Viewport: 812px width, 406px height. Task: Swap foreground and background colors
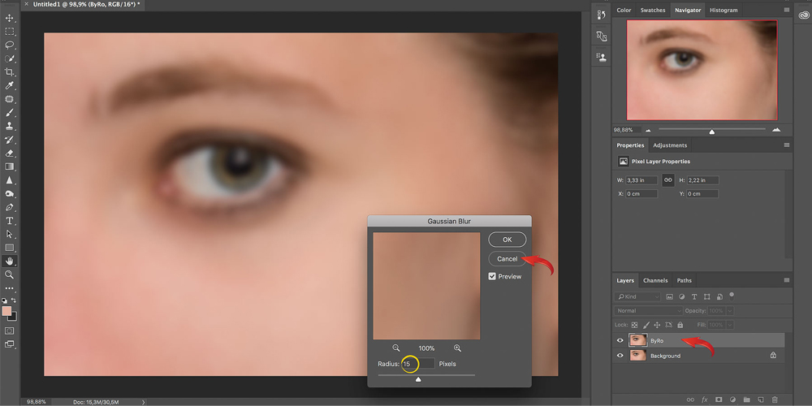[x=14, y=300]
